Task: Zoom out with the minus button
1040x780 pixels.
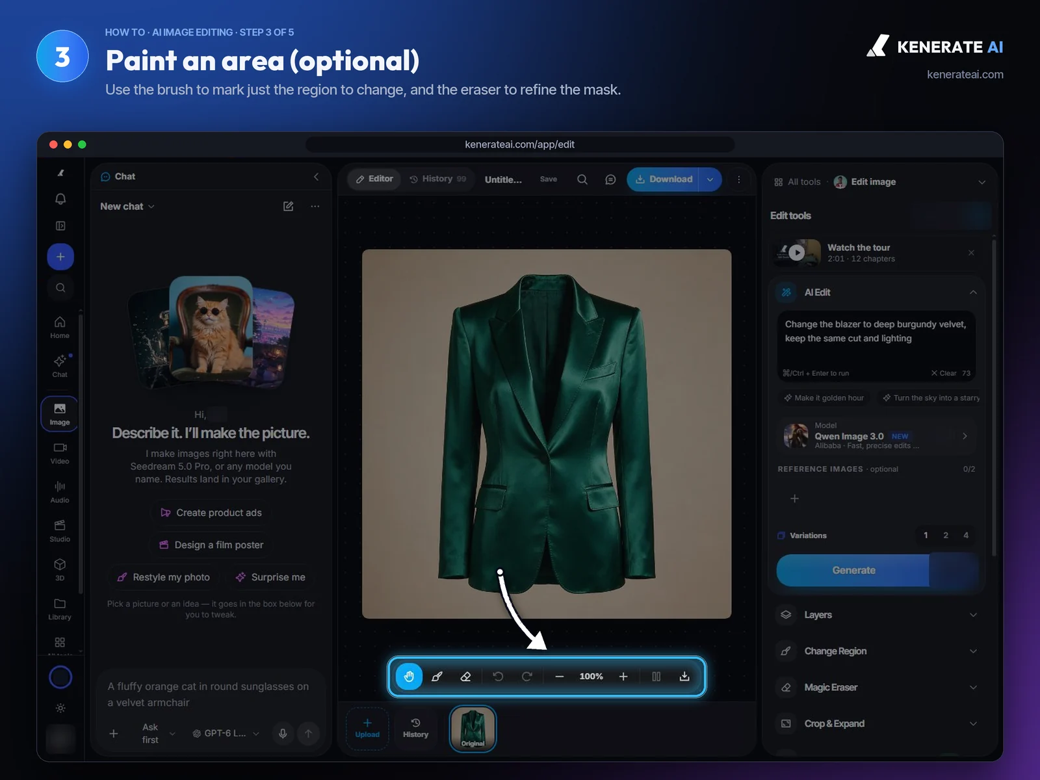Action: click(559, 677)
